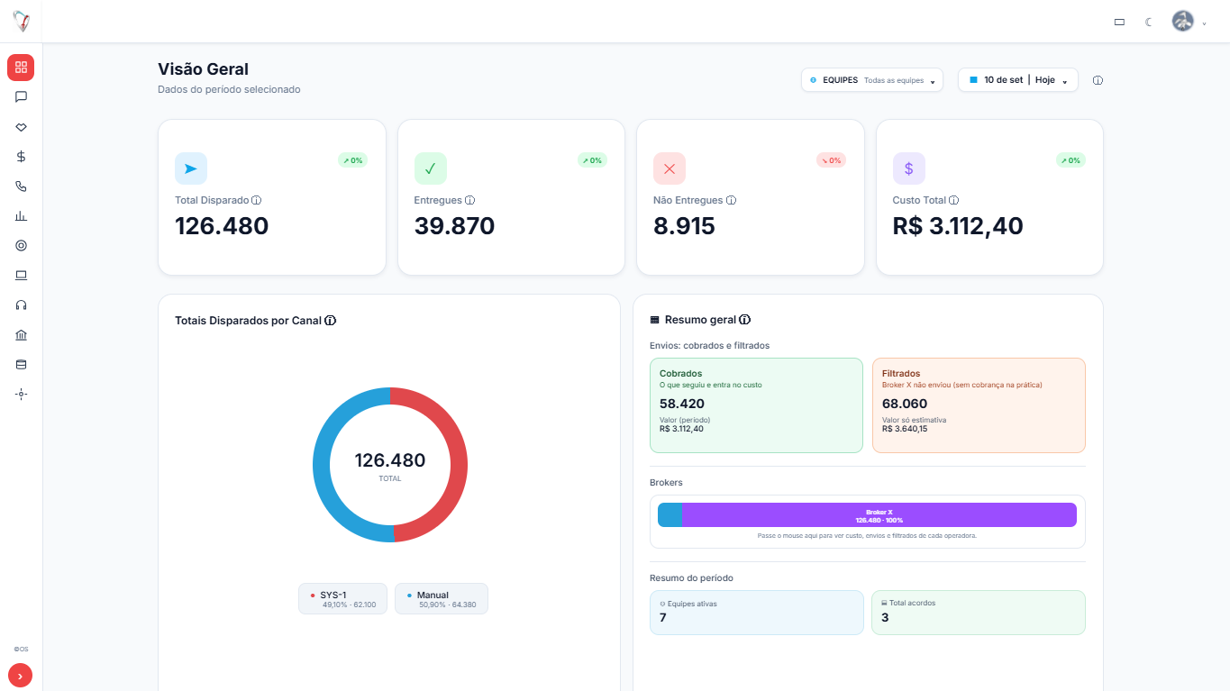Click the 39.870 Entregues value
This screenshot has height=691, width=1230.
pyautogui.click(x=455, y=226)
